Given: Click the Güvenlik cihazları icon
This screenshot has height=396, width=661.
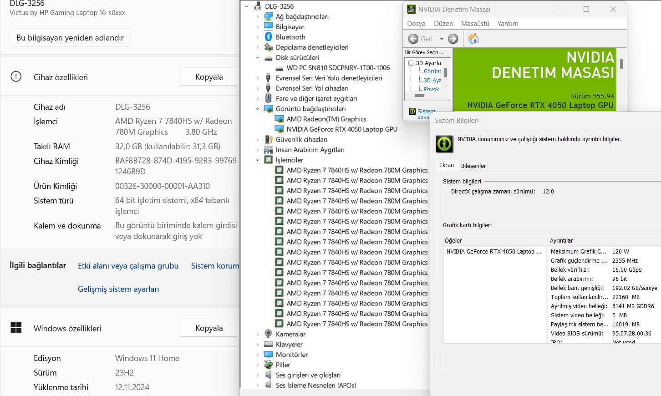Looking at the screenshot, I should 269,139.
